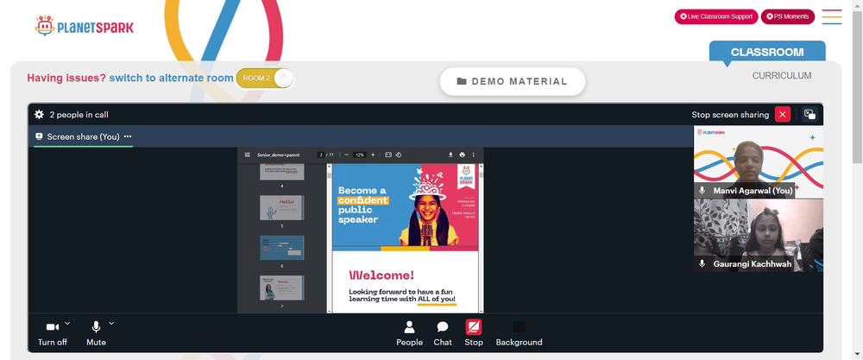The width and height of the screenshot is (863, 360).
Task: Click switch to alternate room link
Action: [171, 79]
